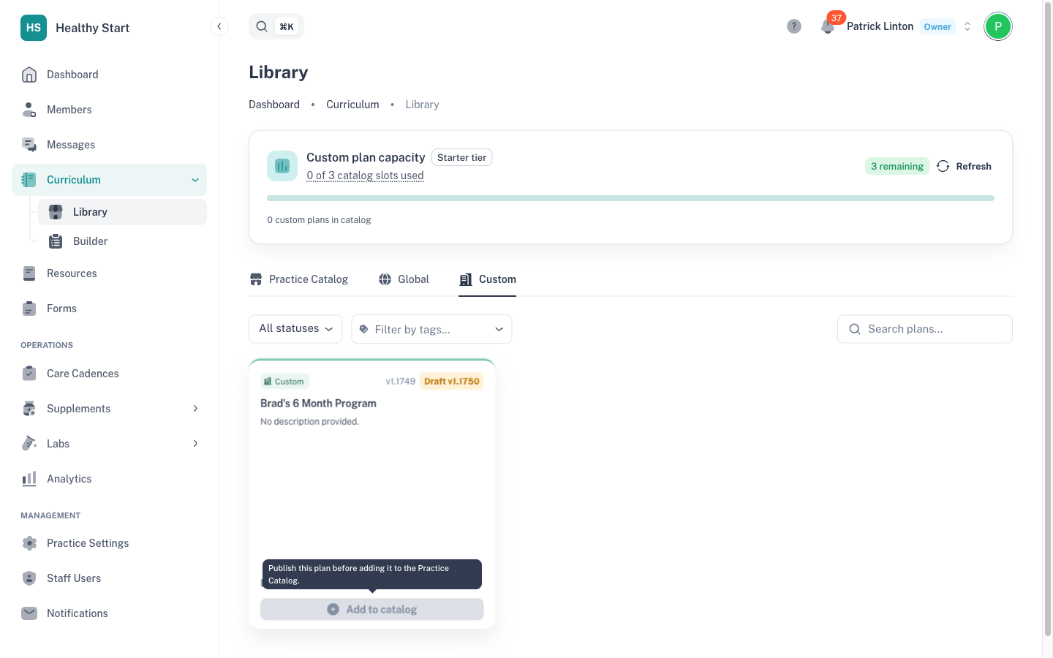Collapse the sidebar with the arrow button

tap(219, 26)
